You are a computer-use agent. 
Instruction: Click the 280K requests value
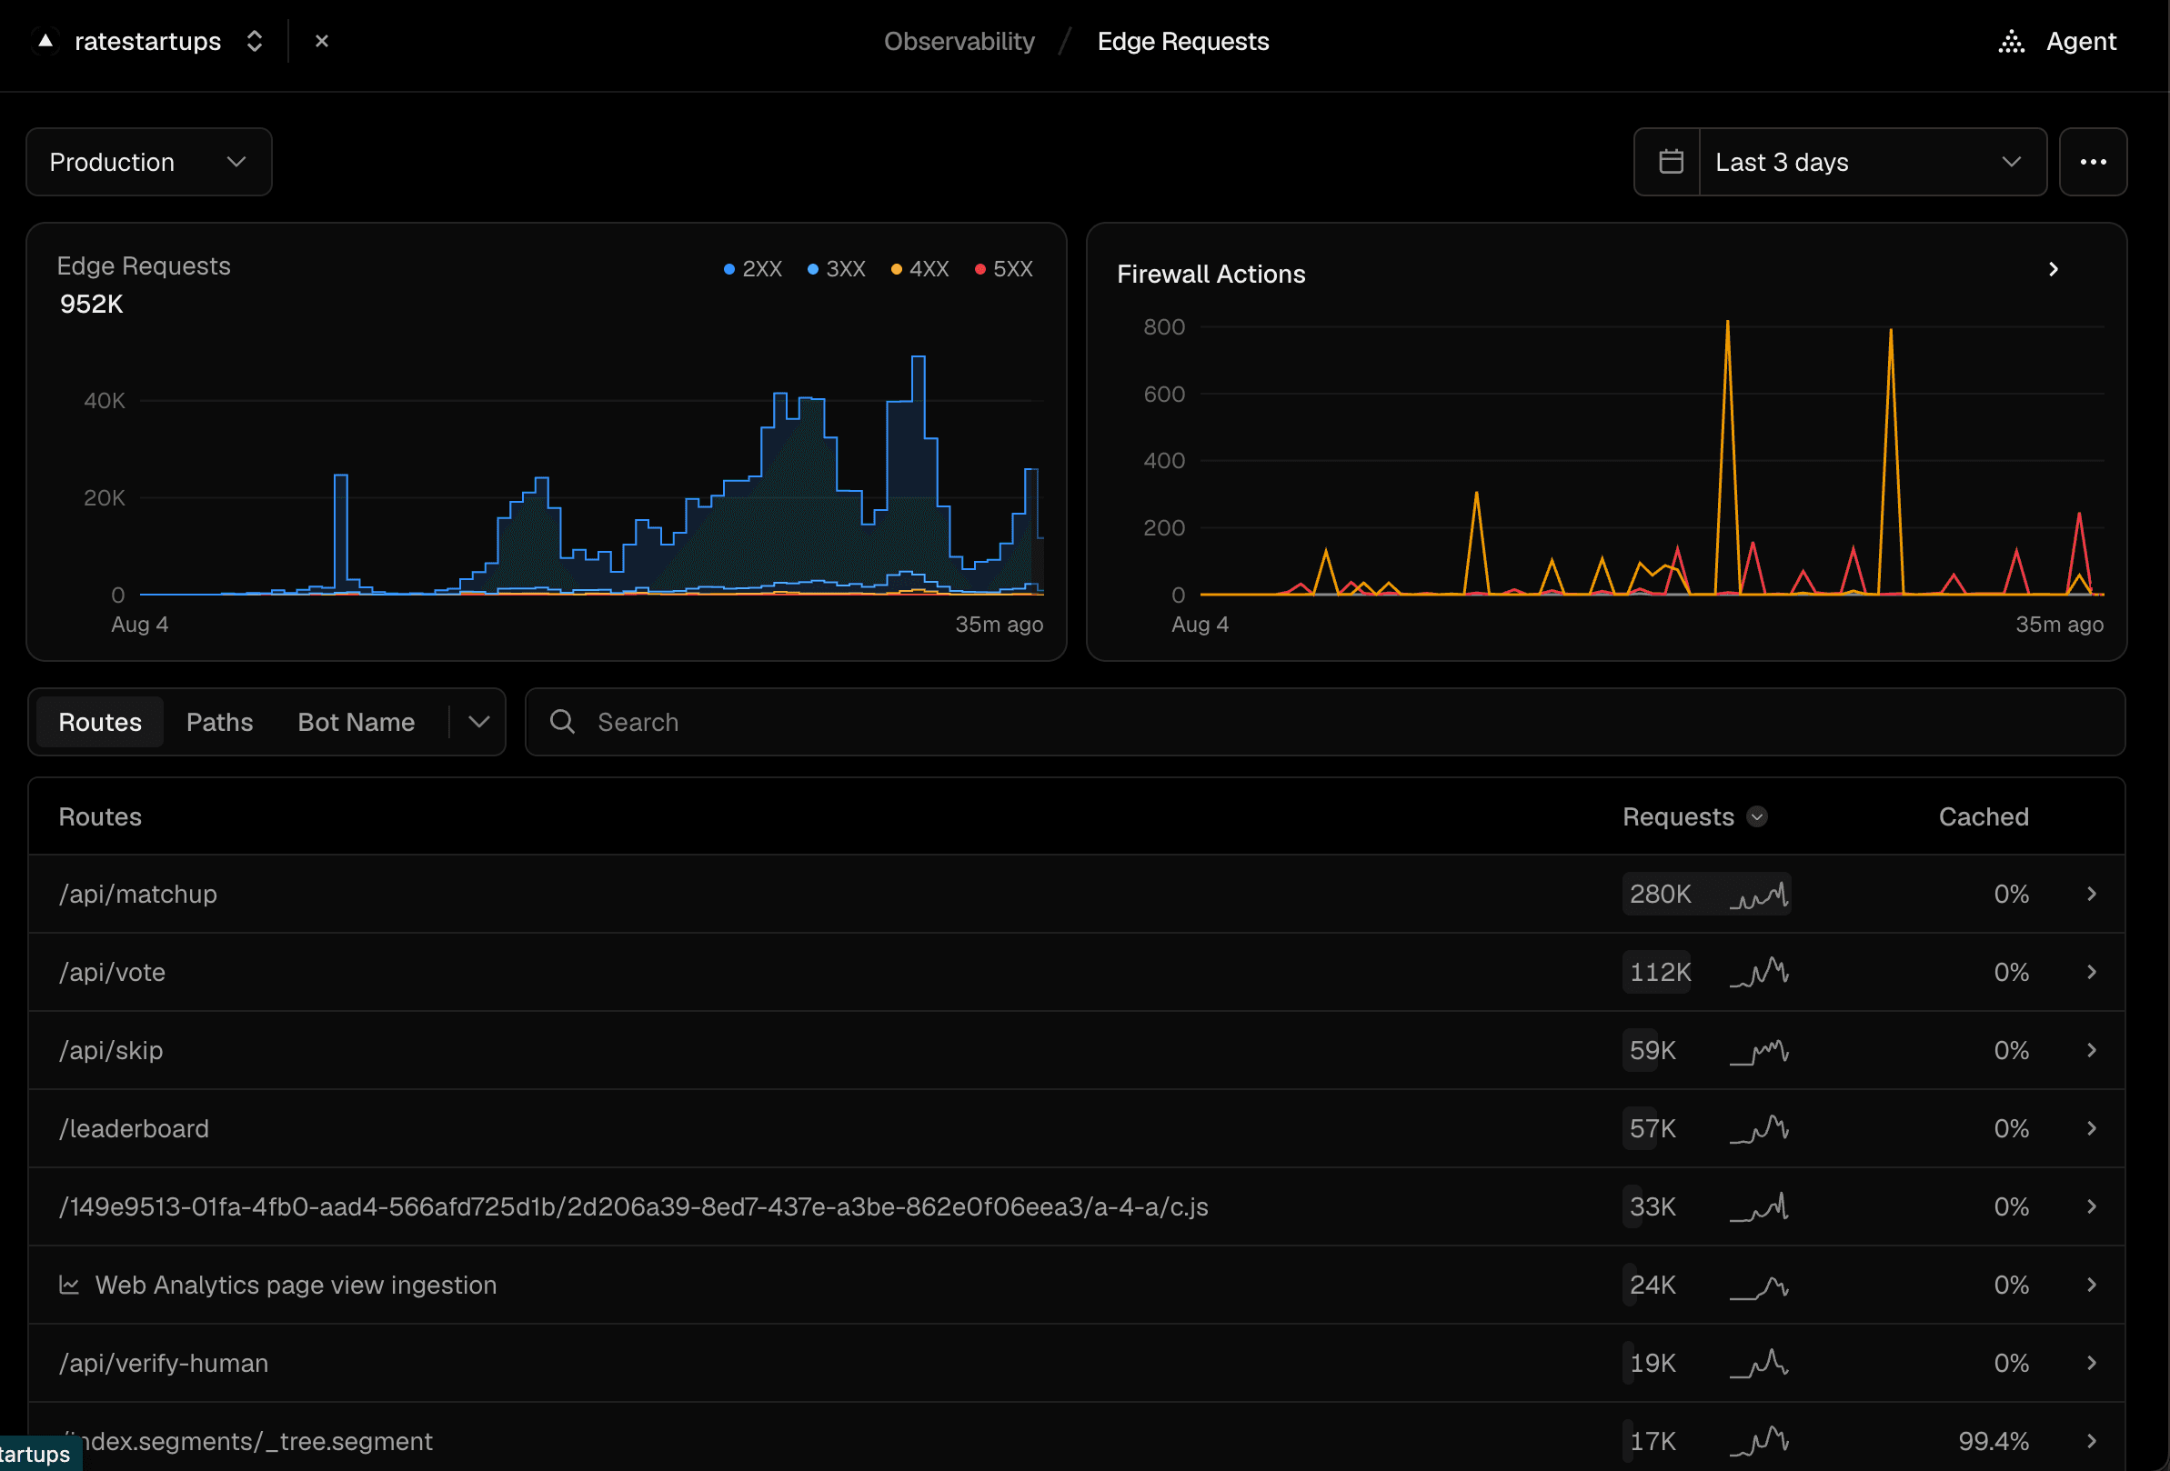[x=1660, y=895]
